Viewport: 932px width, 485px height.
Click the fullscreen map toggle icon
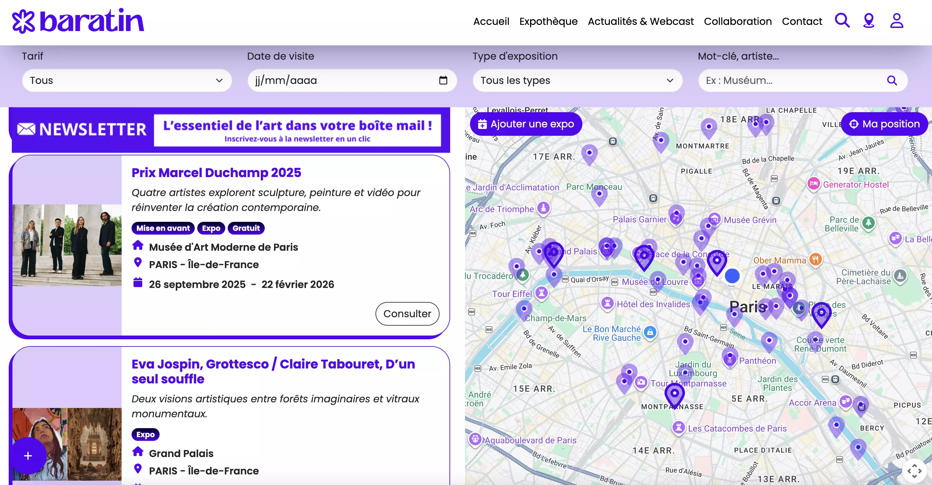pyautogui.click(x=914, y=470)
